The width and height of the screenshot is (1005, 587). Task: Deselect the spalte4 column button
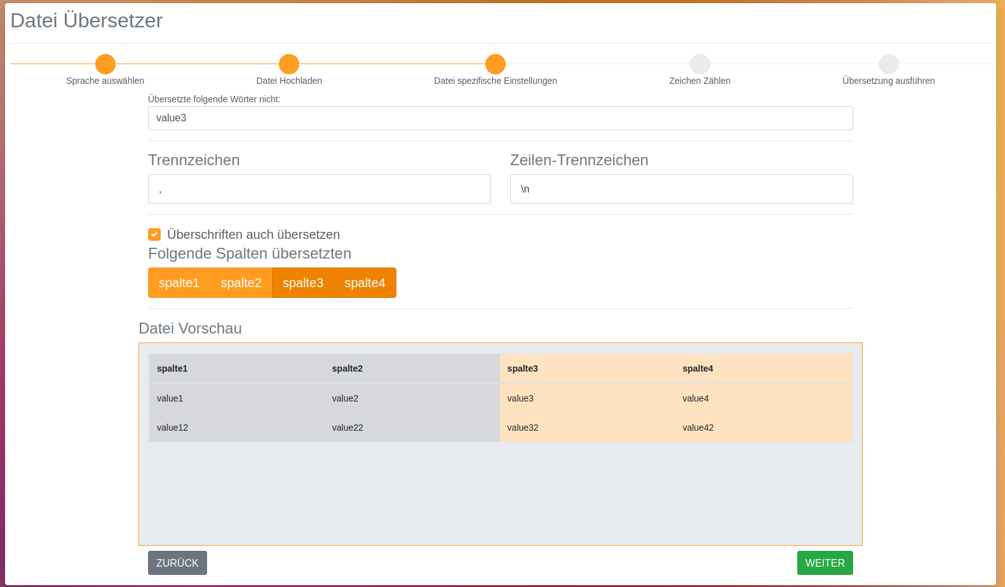pyautogui.click(x=365, y=283)
